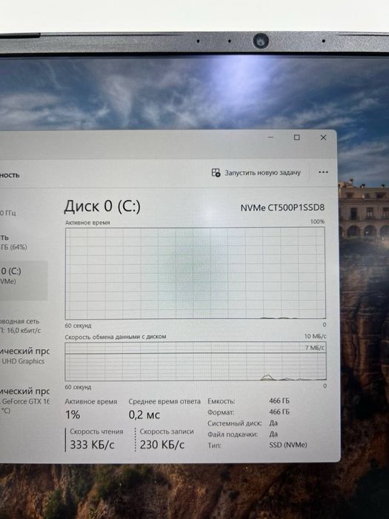The image size is (389, 519).
Task: Click the disk transfer rate graph
Action: point(196,362)
